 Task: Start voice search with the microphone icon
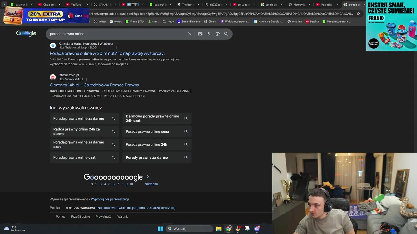[x=209, y=34]
